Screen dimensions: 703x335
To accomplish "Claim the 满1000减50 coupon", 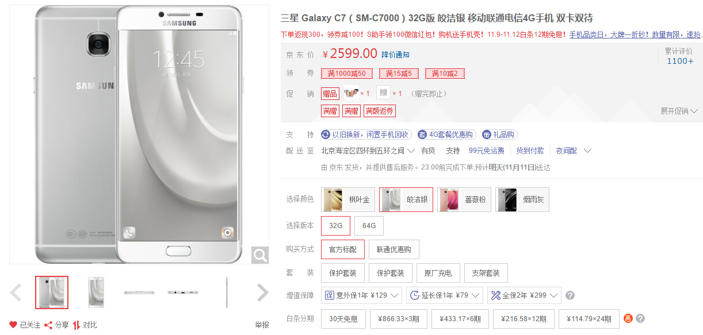I will (347, 74).
